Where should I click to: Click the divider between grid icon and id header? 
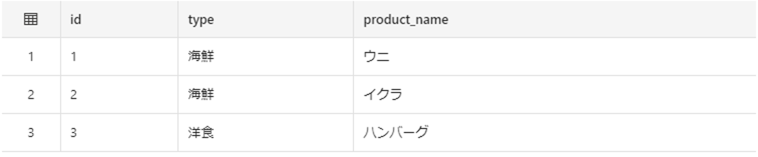pos(60,19)
